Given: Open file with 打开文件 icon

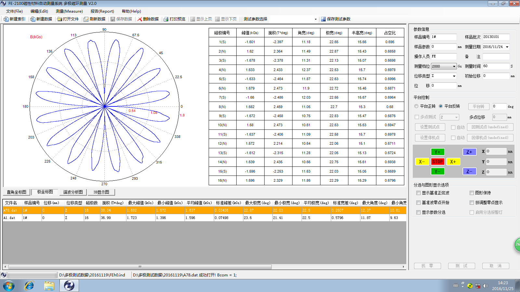Looking at the screenshot, I should click(x=59, y=19).
